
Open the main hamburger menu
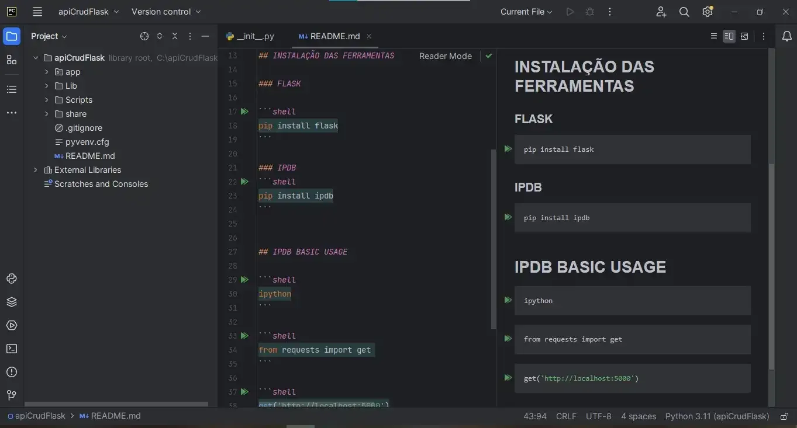coord(37,12)
